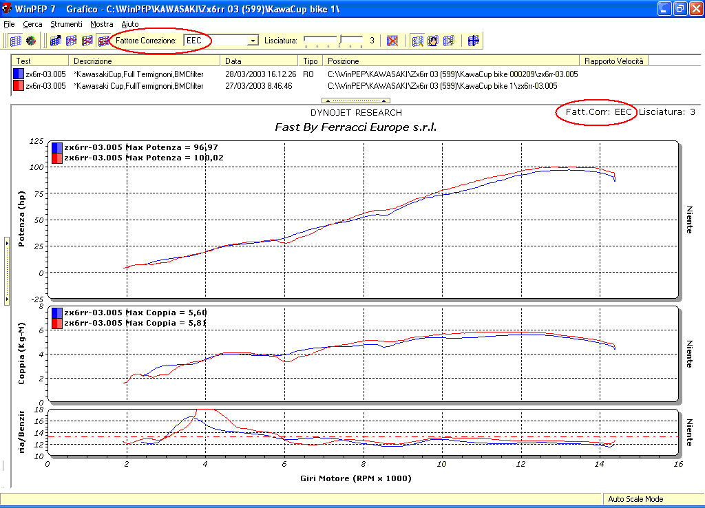Click blue color swatch of the 28/03/2003 run

pyautogui.click(x=19, y=74)
